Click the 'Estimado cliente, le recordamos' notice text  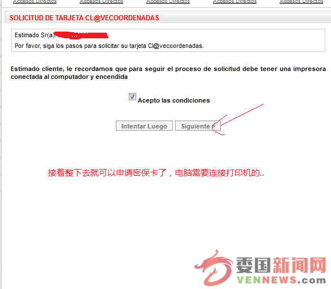click(168, 73)
